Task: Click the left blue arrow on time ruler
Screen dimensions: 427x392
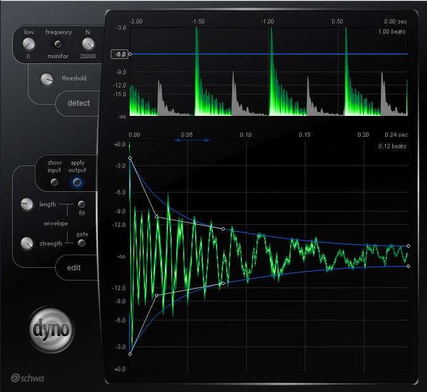Action: [177, 140]
